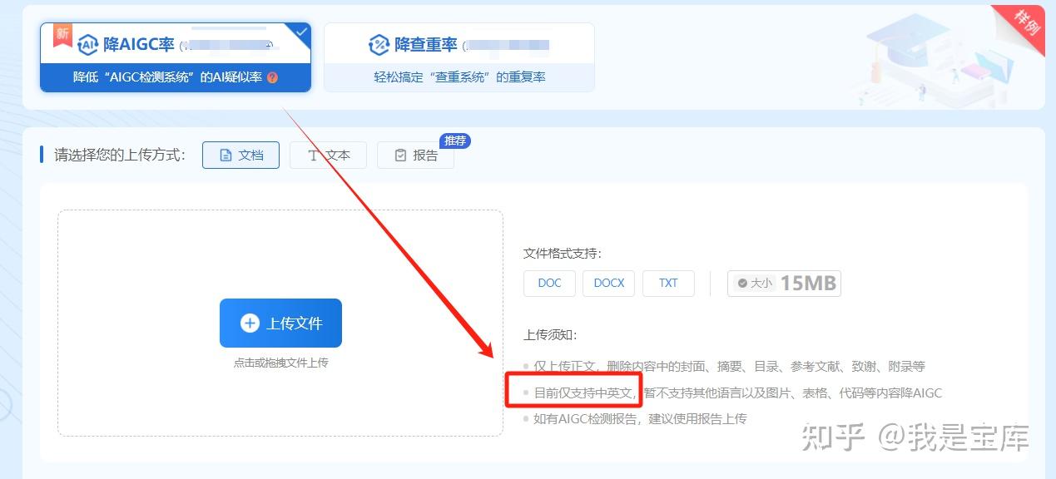
Task: Click the DOC format tag
Action: coord(549,283)
